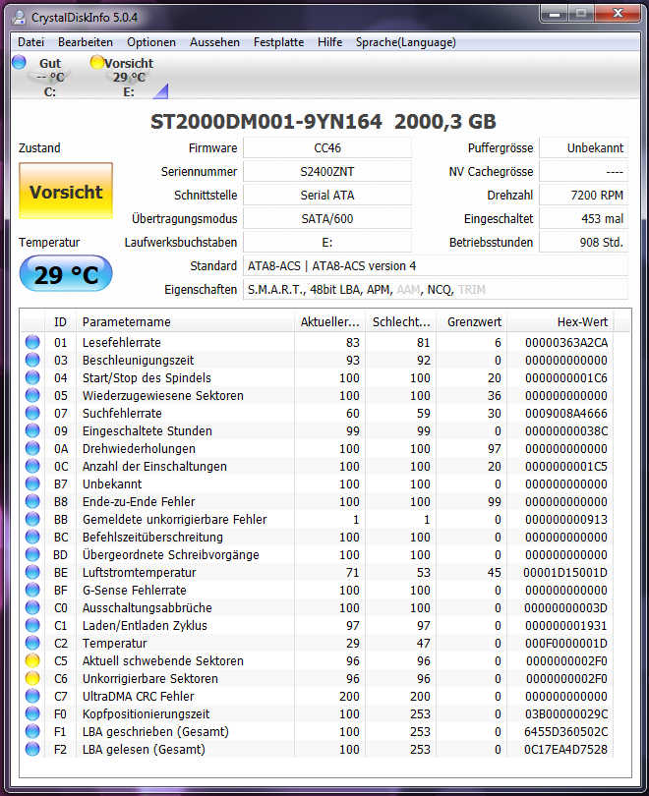Click yellow warning icon of Aktuell schwebende Sektoren
The width and height of the screenshot is (649, 796).
[32, 660]
